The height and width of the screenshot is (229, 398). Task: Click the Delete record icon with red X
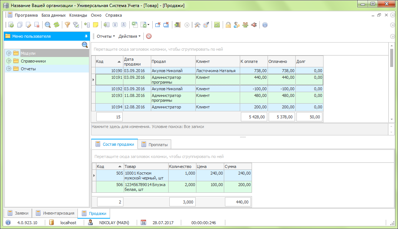click(x=37, y=25)
